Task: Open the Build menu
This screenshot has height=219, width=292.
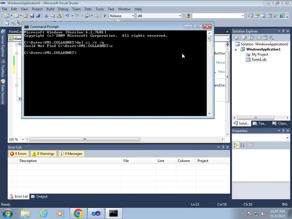Action: pyautogui.click(x=50, y=9)
